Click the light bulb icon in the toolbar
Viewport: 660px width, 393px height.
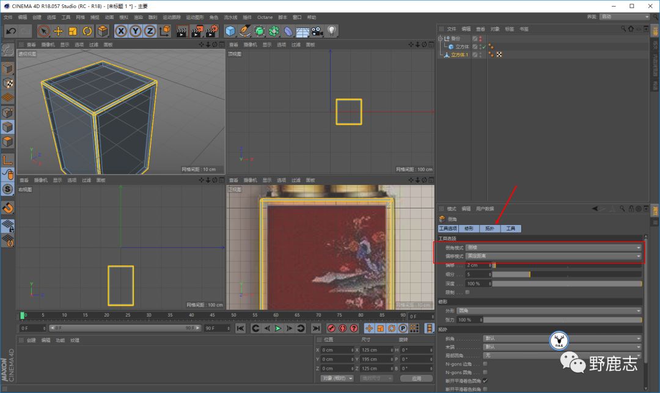(x=332, y=31)
